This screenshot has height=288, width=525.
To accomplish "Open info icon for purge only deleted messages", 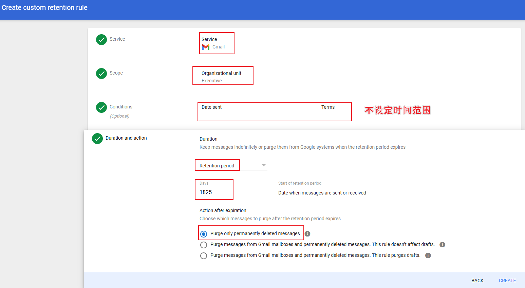I will tap(307, 234).
